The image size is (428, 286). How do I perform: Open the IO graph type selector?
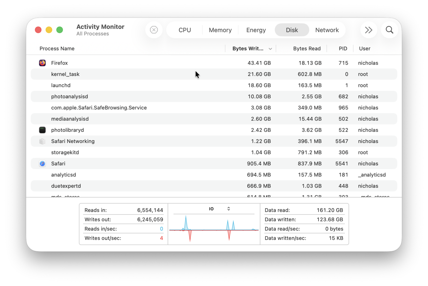(220, 209)
